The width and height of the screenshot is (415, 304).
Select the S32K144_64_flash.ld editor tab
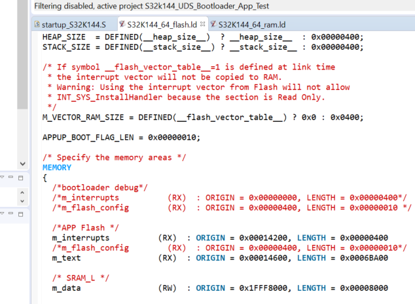pyautogui.click(x=162, y=25)
